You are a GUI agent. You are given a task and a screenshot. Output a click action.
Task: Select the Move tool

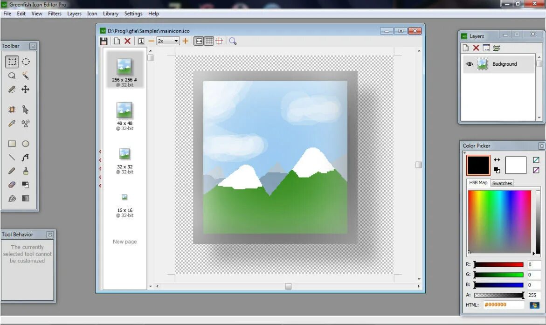(25, 90)
